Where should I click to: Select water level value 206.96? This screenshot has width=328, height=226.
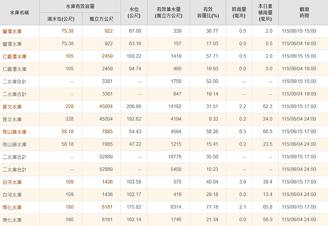click(134, 106)
